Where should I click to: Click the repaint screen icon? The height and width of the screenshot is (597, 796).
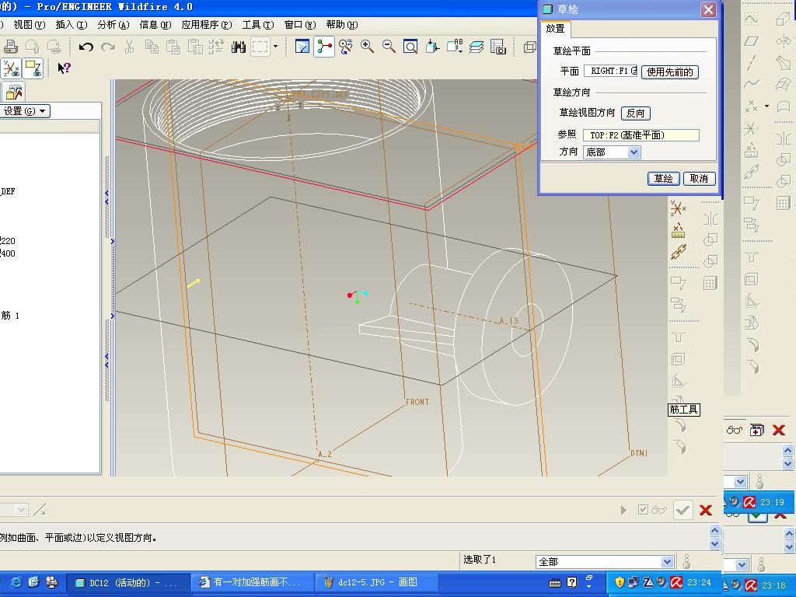(x=302, y=47)
